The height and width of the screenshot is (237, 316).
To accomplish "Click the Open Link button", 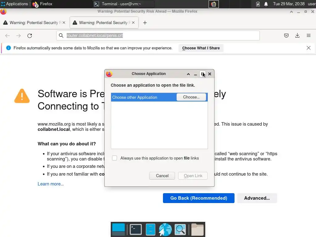I will (193, 176).
